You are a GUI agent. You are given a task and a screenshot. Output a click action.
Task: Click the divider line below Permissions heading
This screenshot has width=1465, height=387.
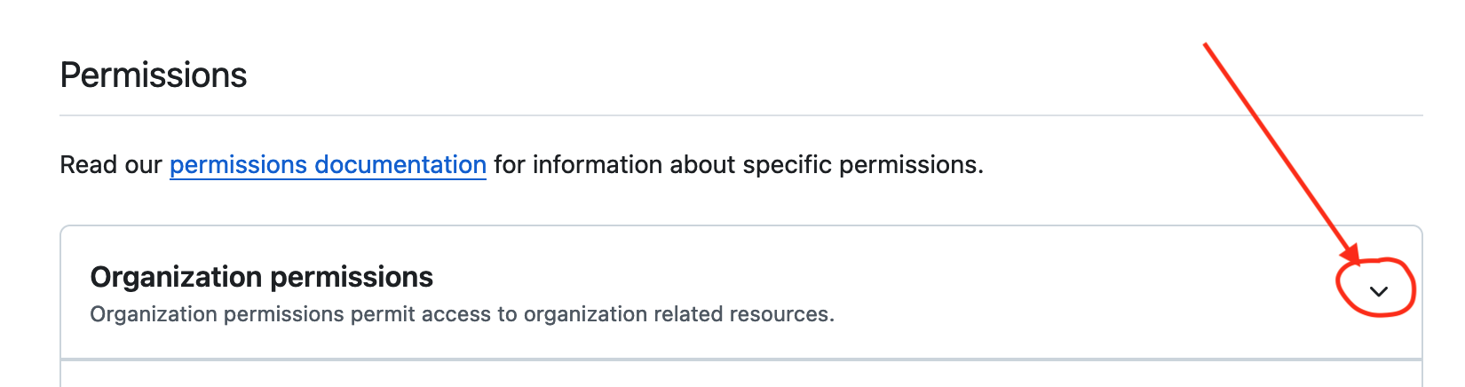[740, 115]
